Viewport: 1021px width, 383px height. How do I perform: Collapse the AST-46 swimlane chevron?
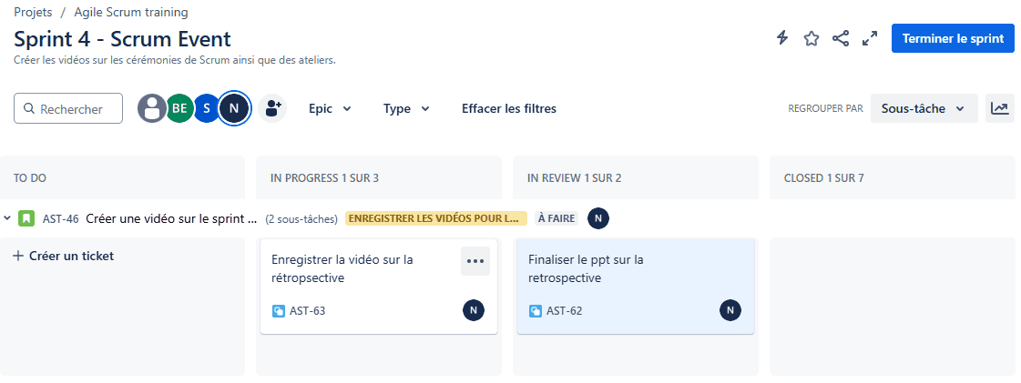coord(8,218)
